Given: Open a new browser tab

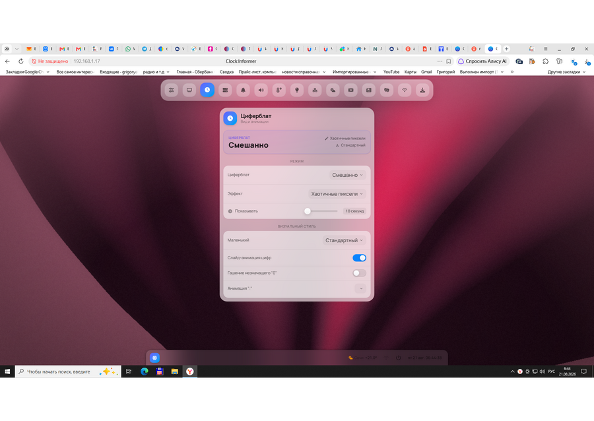Looking at the screenshot, I should tap(506, 49).
